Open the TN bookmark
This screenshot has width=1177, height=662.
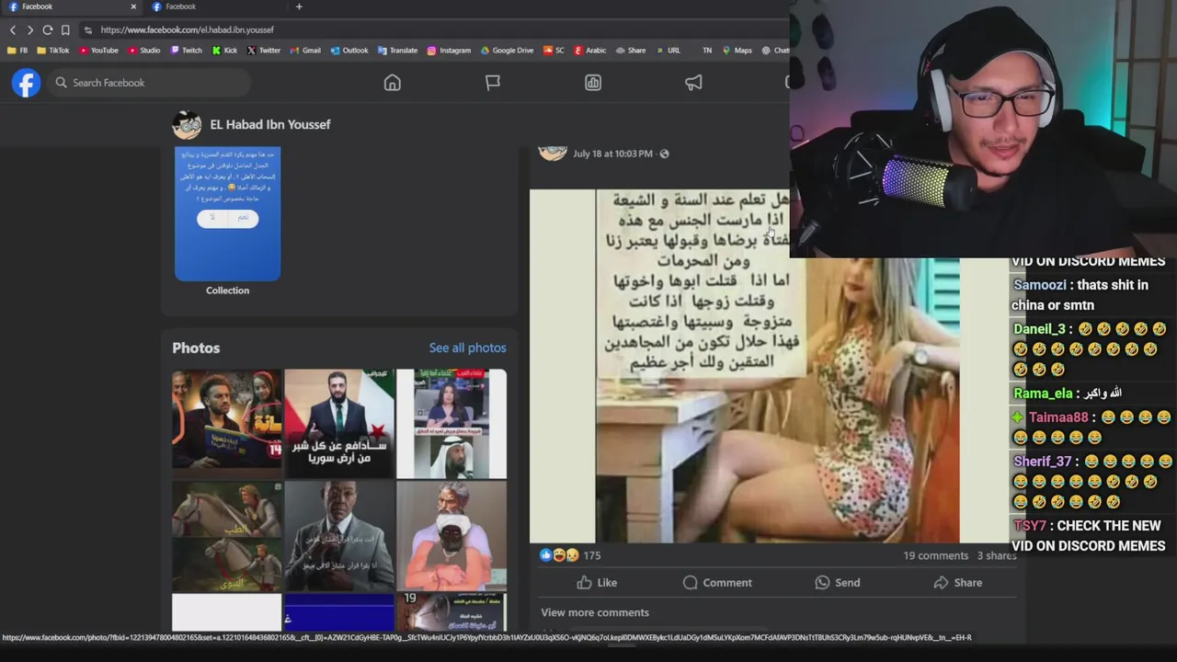[707, 51]
